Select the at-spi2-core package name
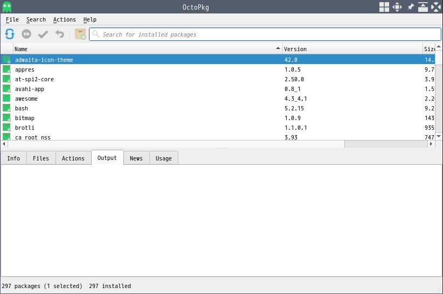Image resolution: width=443 pixels, height=294 pixels. (34, 79)
